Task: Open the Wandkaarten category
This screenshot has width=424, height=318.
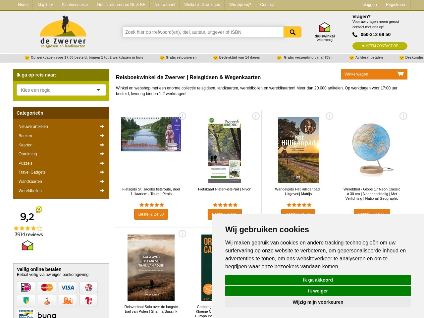Action: pyautogui.click(x=30, y=181)
